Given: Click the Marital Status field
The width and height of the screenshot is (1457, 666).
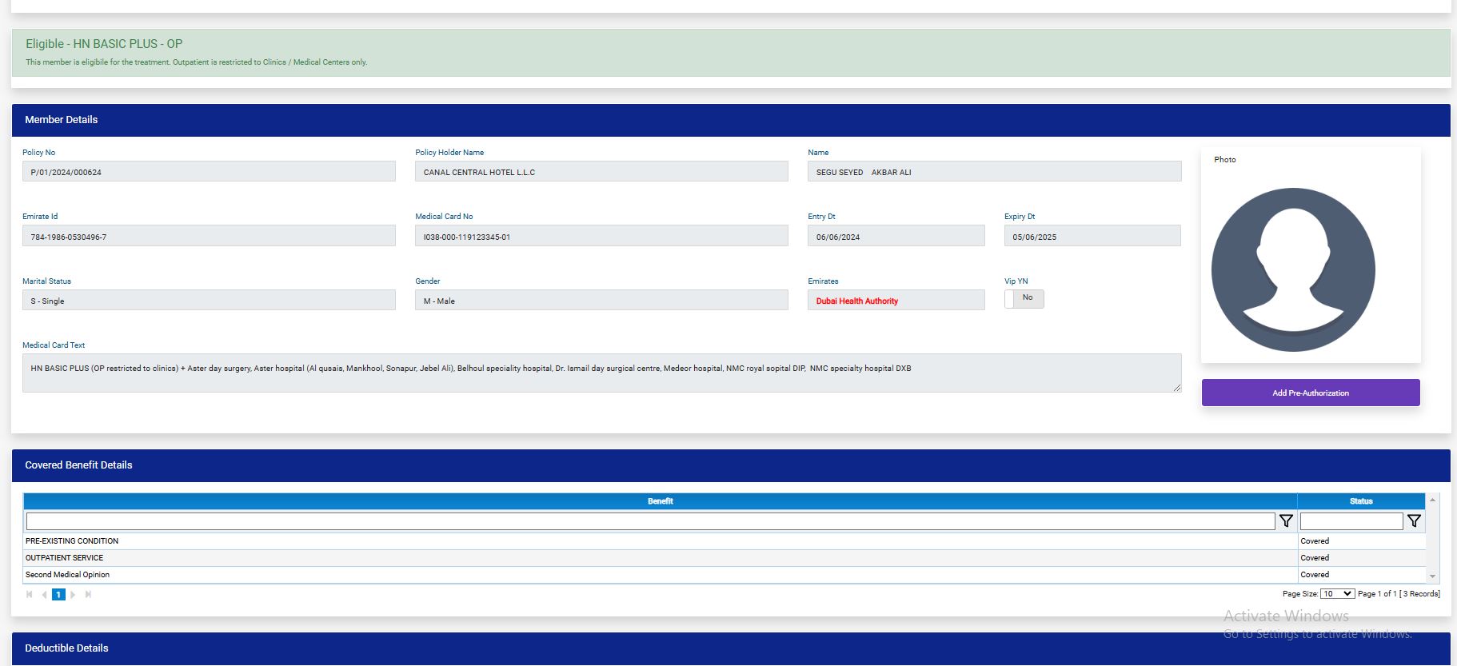Looking at the screenshot, I should click(209, 300).
